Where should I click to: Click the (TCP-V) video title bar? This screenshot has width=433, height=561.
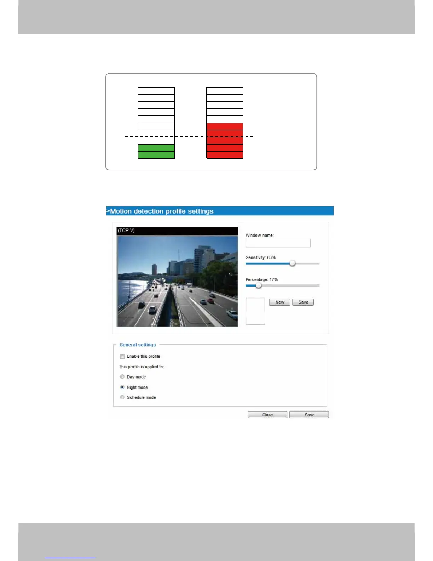(177, 231)
